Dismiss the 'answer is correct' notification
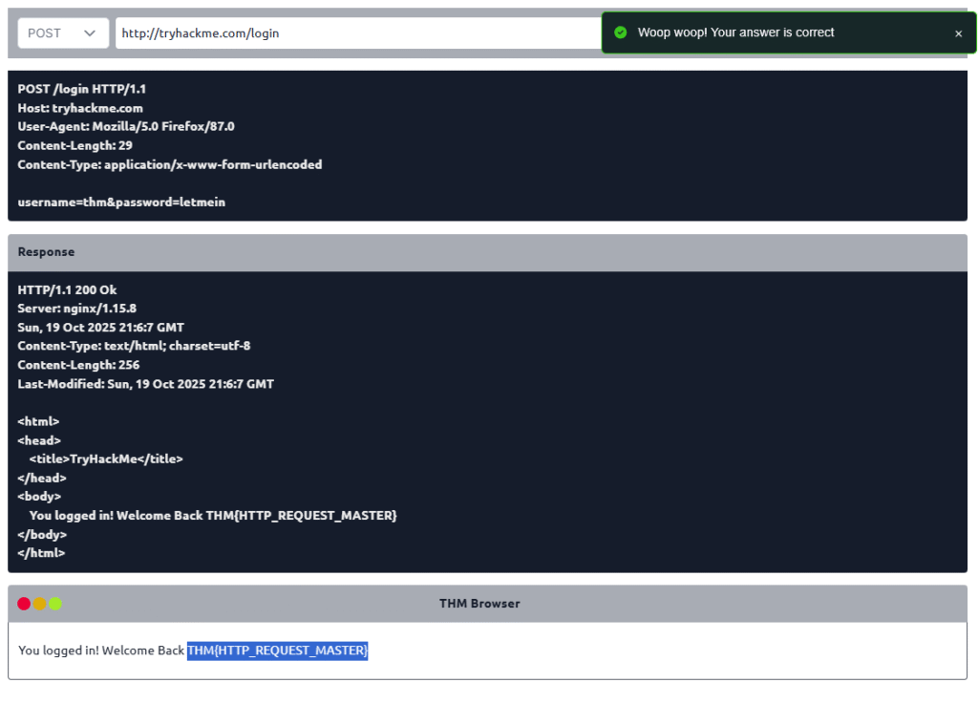The width and height of the screenshot is (978, 726). point(958,33)
